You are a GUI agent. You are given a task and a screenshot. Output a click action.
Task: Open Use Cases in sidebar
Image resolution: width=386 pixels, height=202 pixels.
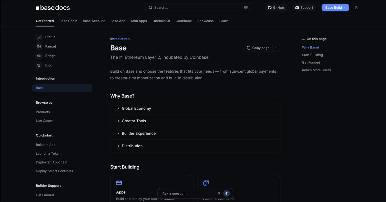pyautogui.click(x=44, y=121)
